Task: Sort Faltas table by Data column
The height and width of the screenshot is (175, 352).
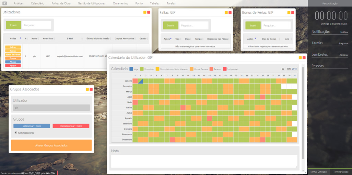Action: click(x=187, y=39)
